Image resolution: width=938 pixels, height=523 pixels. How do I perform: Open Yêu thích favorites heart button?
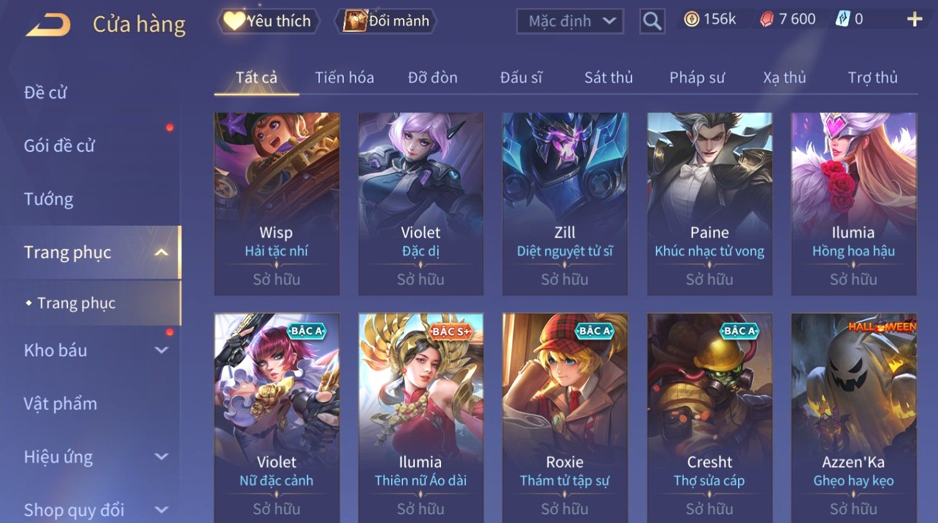point(268,21)
